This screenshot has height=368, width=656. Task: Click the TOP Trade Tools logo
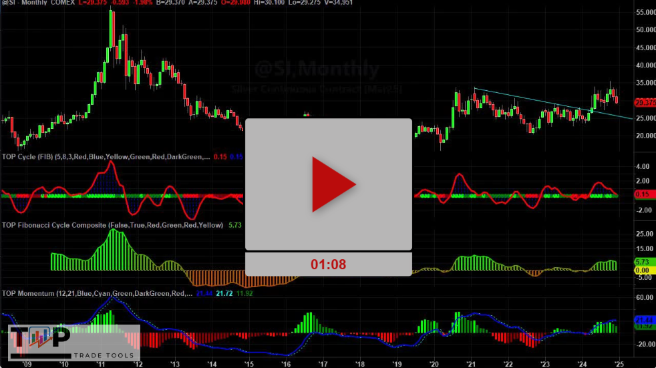pos(74,343)
